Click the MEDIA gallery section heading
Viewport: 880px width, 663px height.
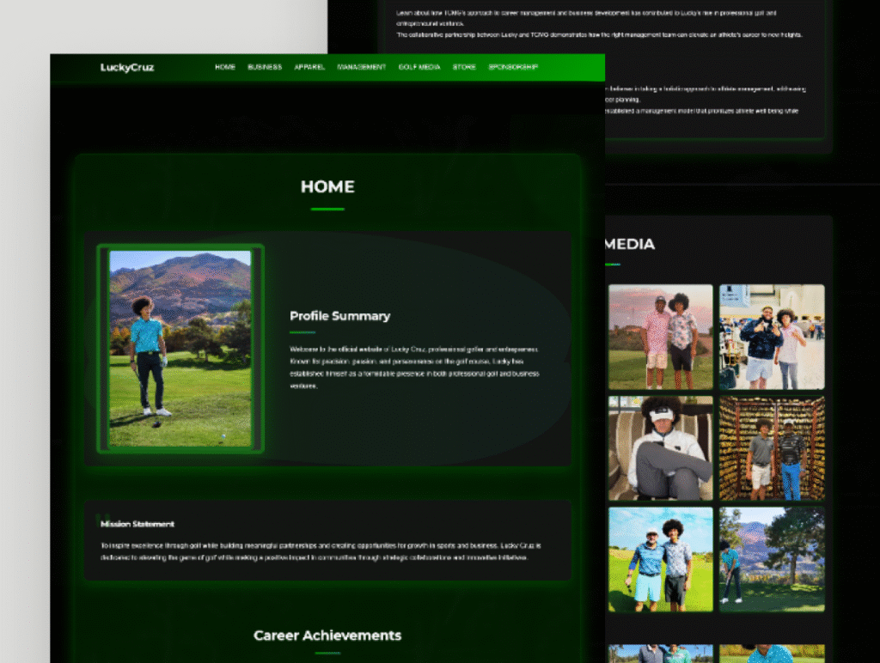tap(630, 245)
